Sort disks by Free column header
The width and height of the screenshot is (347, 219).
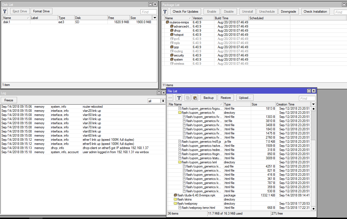(119, 18)
